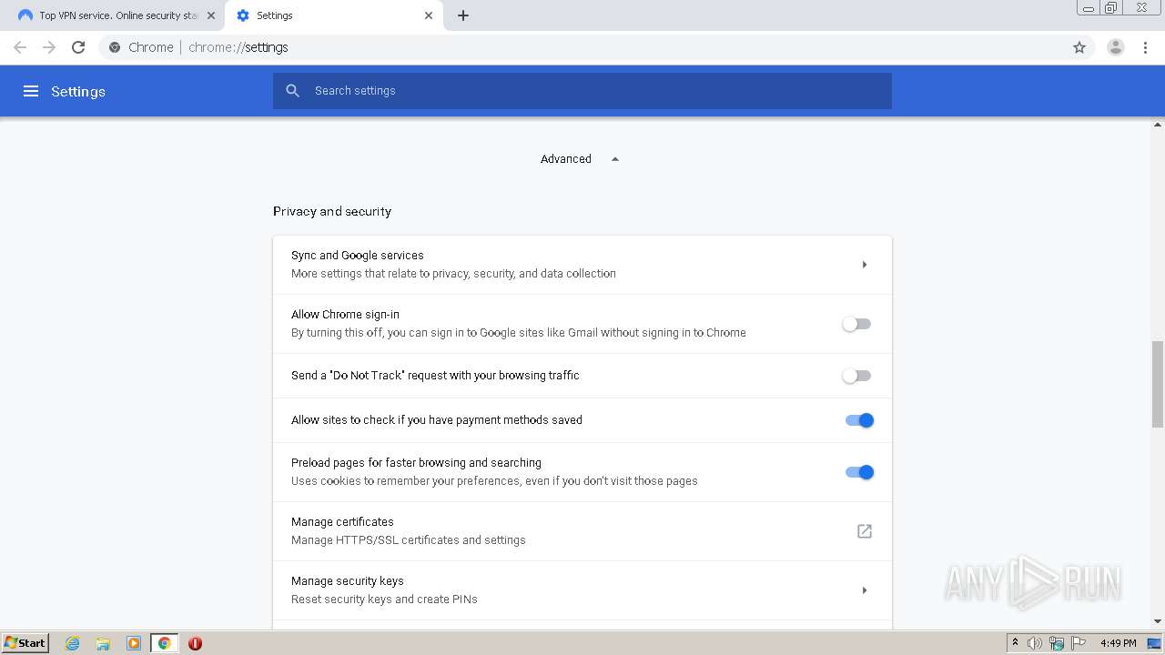Open Manage certificates external link icon
The width and height of the screenshot is (1165, 655).
point(865,531)
